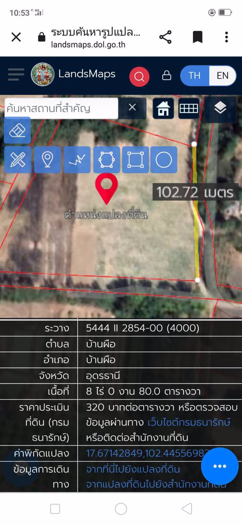Open the LandsMaps hamburger menu

pos(16,75)
